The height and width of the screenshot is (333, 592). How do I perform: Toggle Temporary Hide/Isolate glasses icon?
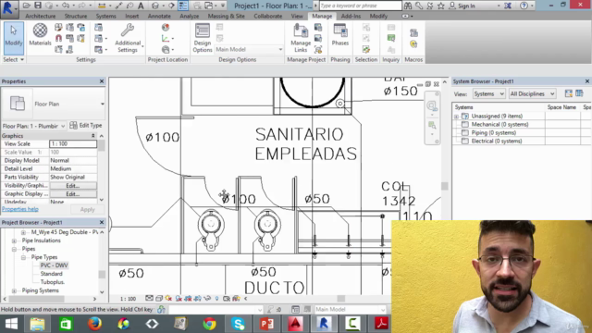tap(207, 298)
